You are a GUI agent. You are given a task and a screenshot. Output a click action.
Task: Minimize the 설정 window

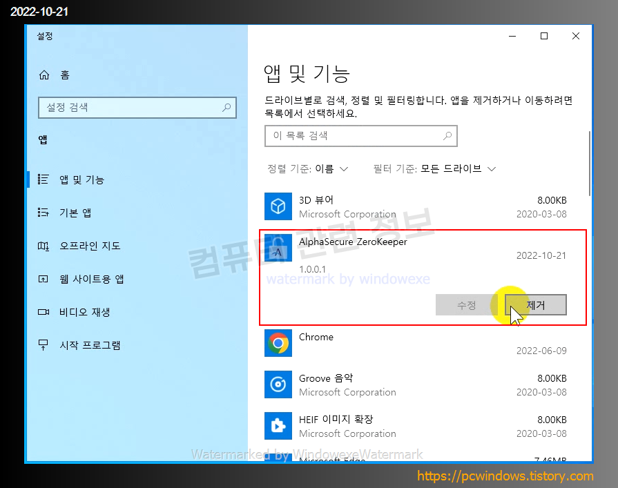(512, 36)
